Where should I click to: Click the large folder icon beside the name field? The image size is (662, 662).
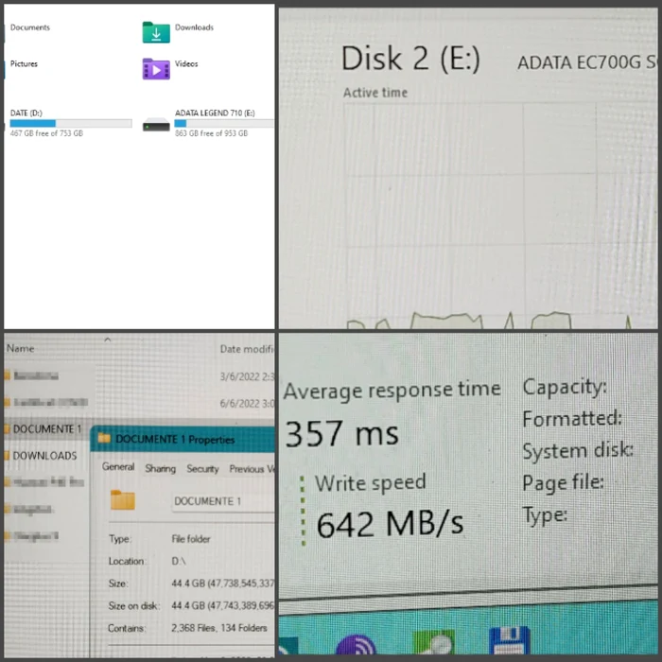(x=122, y=500)
